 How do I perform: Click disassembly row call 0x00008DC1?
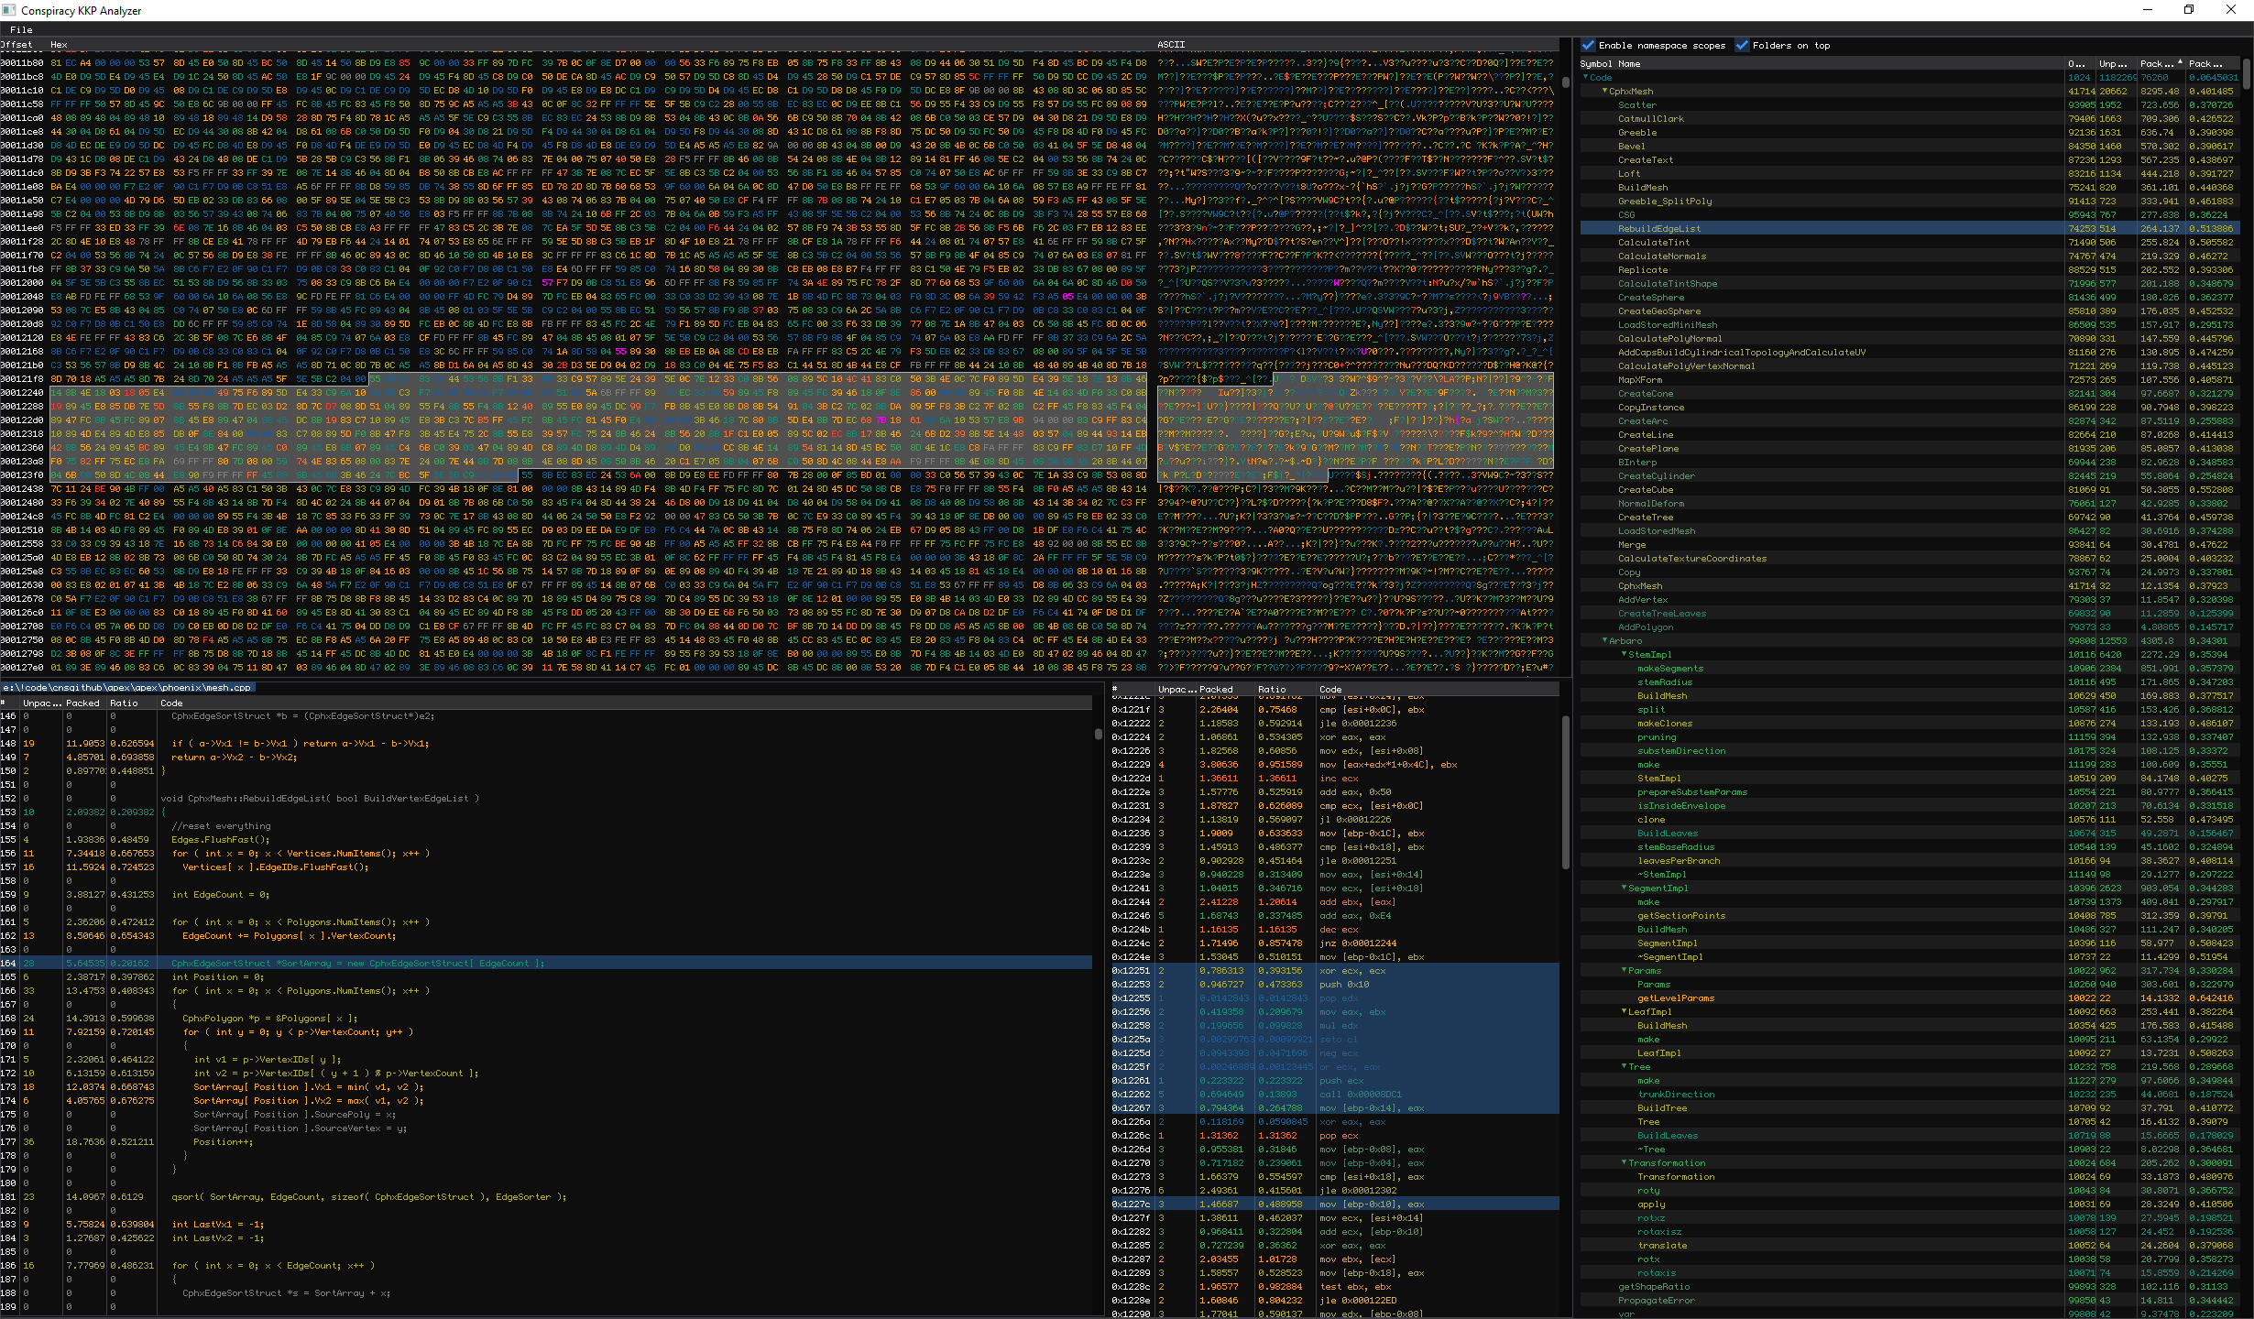coord(1334,1094)
